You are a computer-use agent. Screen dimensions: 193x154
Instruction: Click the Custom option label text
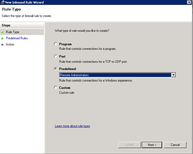[65, 88]
